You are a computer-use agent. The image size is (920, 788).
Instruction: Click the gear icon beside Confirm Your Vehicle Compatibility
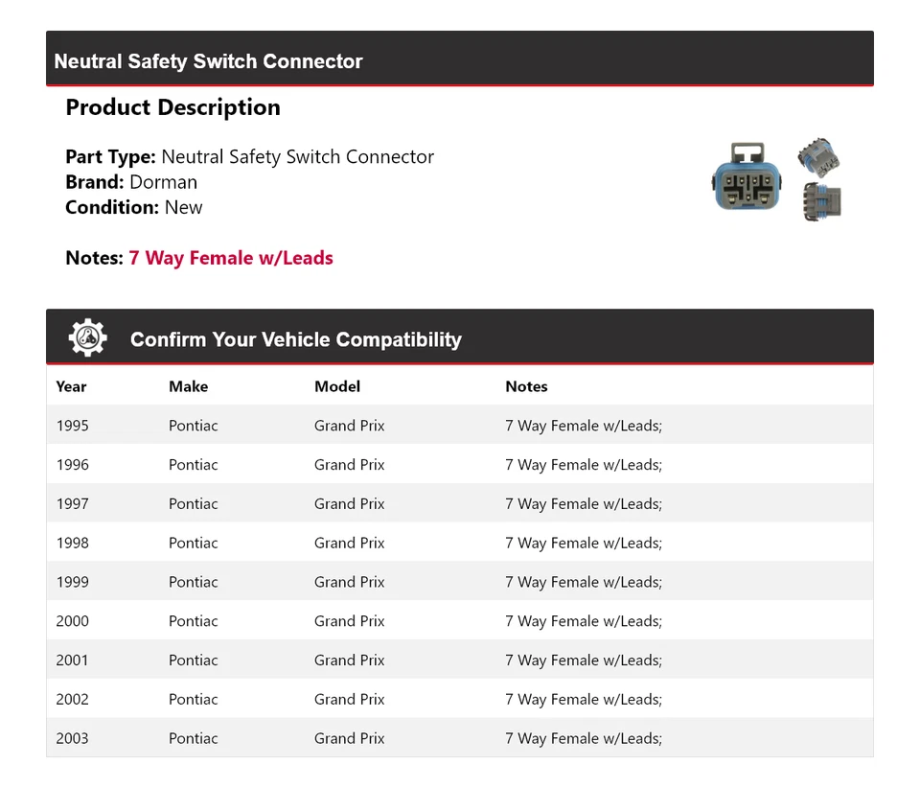click(87, 338)
